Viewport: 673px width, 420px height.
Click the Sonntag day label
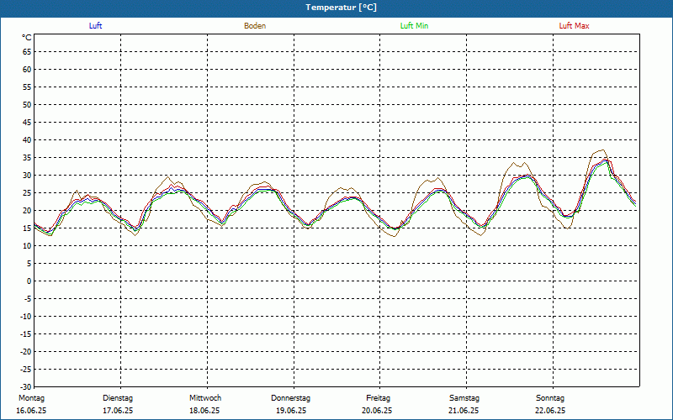[550, 397]
